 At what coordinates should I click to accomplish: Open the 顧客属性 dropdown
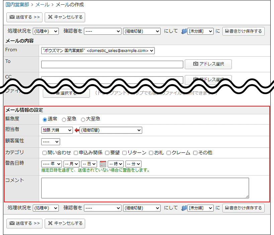click(51, 142)
